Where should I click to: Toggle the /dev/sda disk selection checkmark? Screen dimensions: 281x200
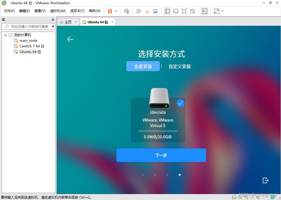point(181,103)
